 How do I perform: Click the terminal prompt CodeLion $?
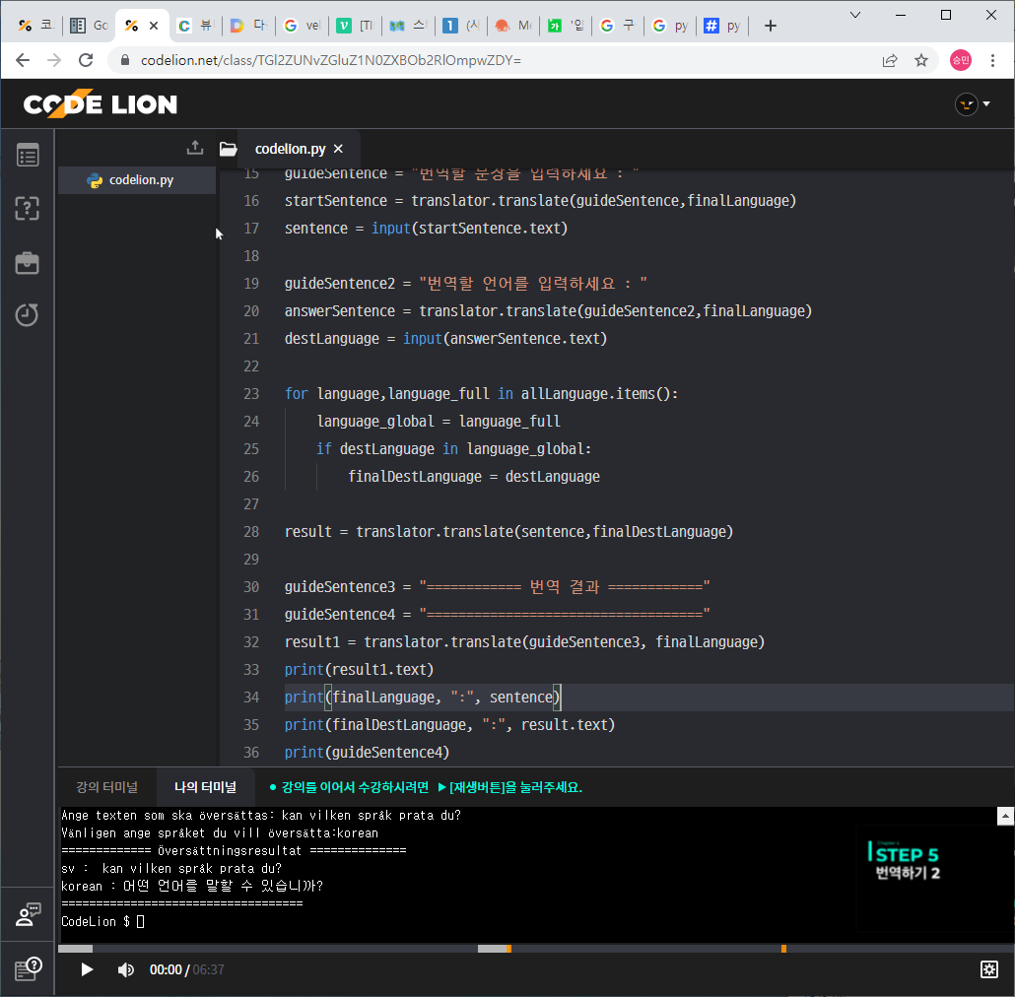tap(96, 921)
